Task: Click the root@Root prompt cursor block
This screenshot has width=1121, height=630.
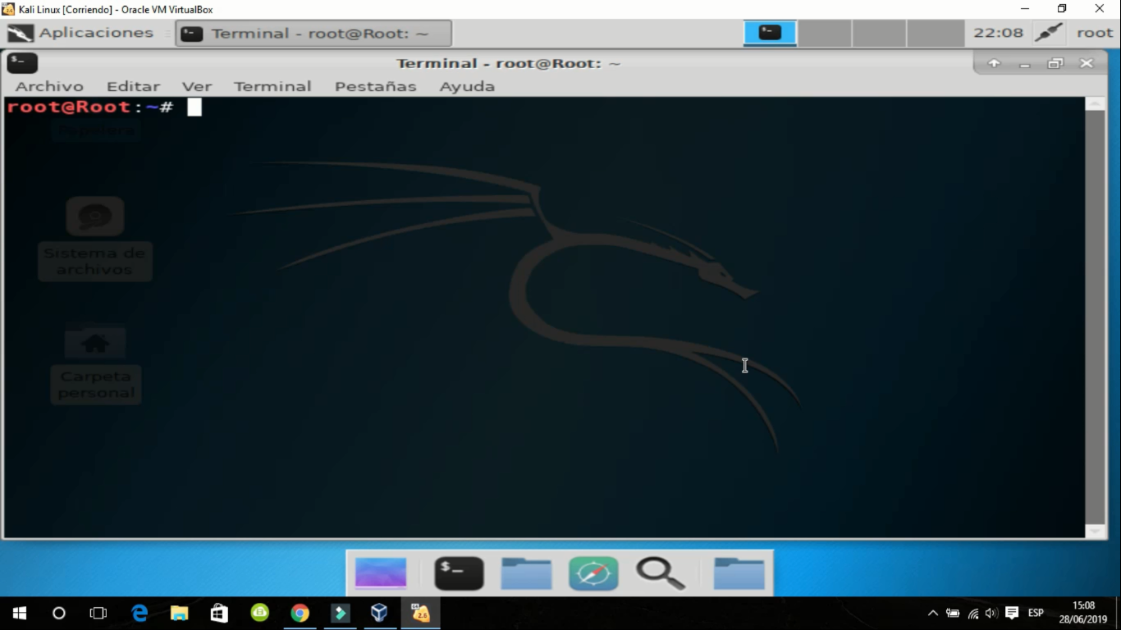Action: [194, 107]
